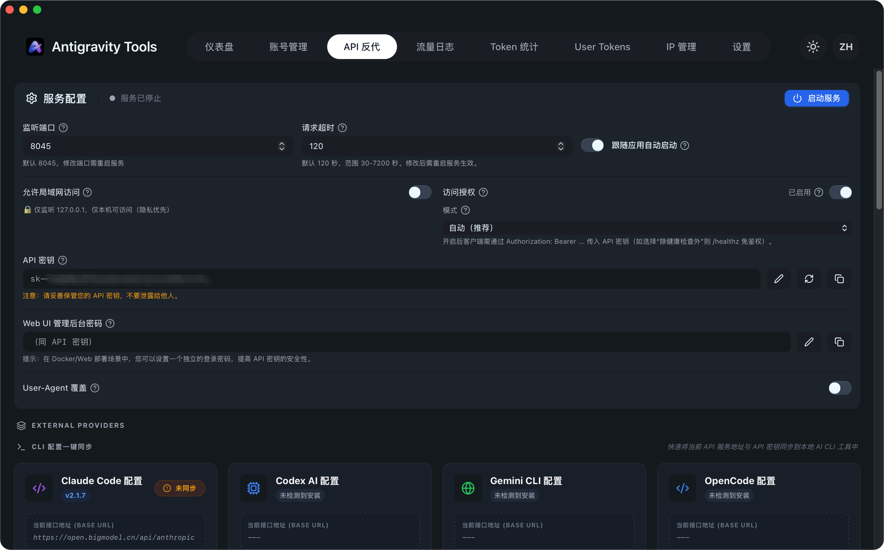
Task: Click the 监听端口 stepper arrows
Action: (281, 146)
